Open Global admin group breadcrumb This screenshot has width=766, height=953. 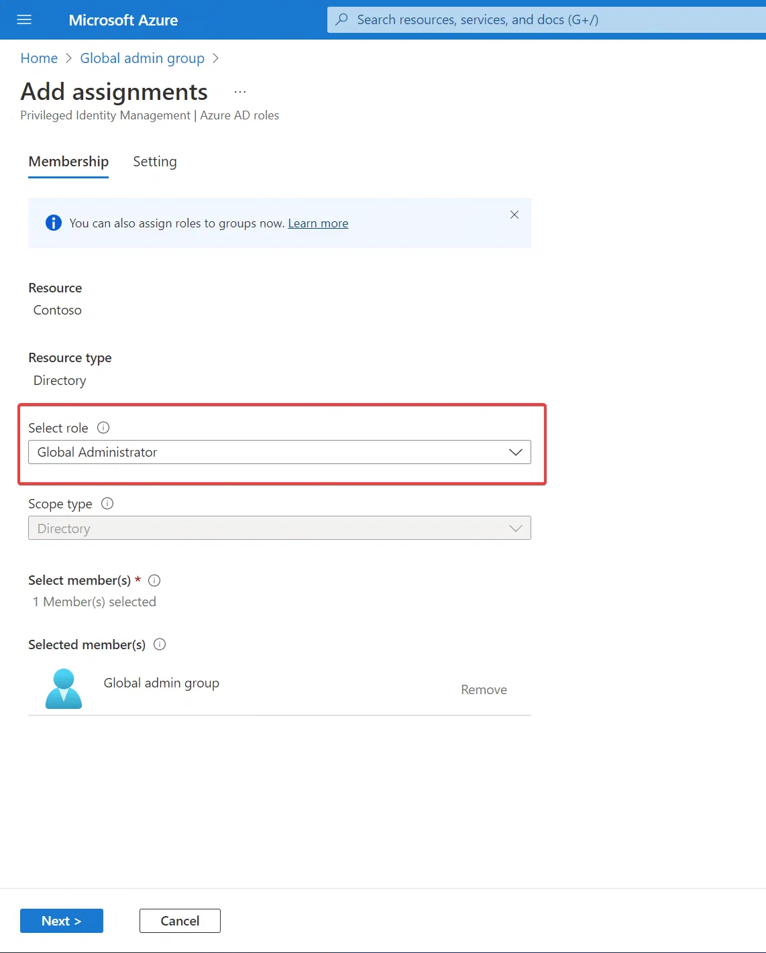pyautogui.click(x=142, y=58)
